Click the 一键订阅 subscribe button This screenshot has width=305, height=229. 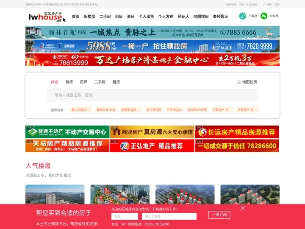pyautogui.click(x=219, y=215)
